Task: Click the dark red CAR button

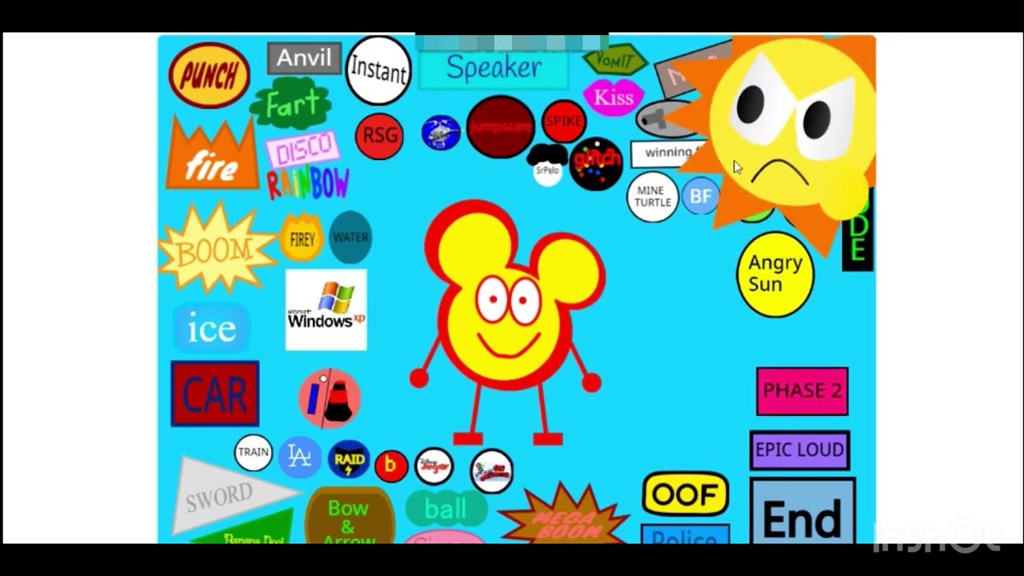Action: [214, 394]
